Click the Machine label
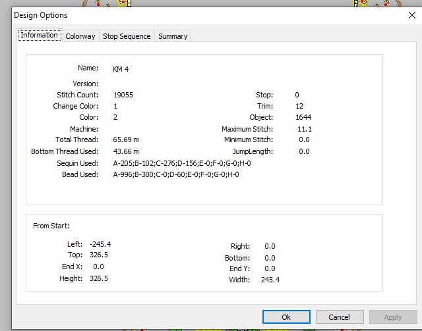 coord(84,129)
